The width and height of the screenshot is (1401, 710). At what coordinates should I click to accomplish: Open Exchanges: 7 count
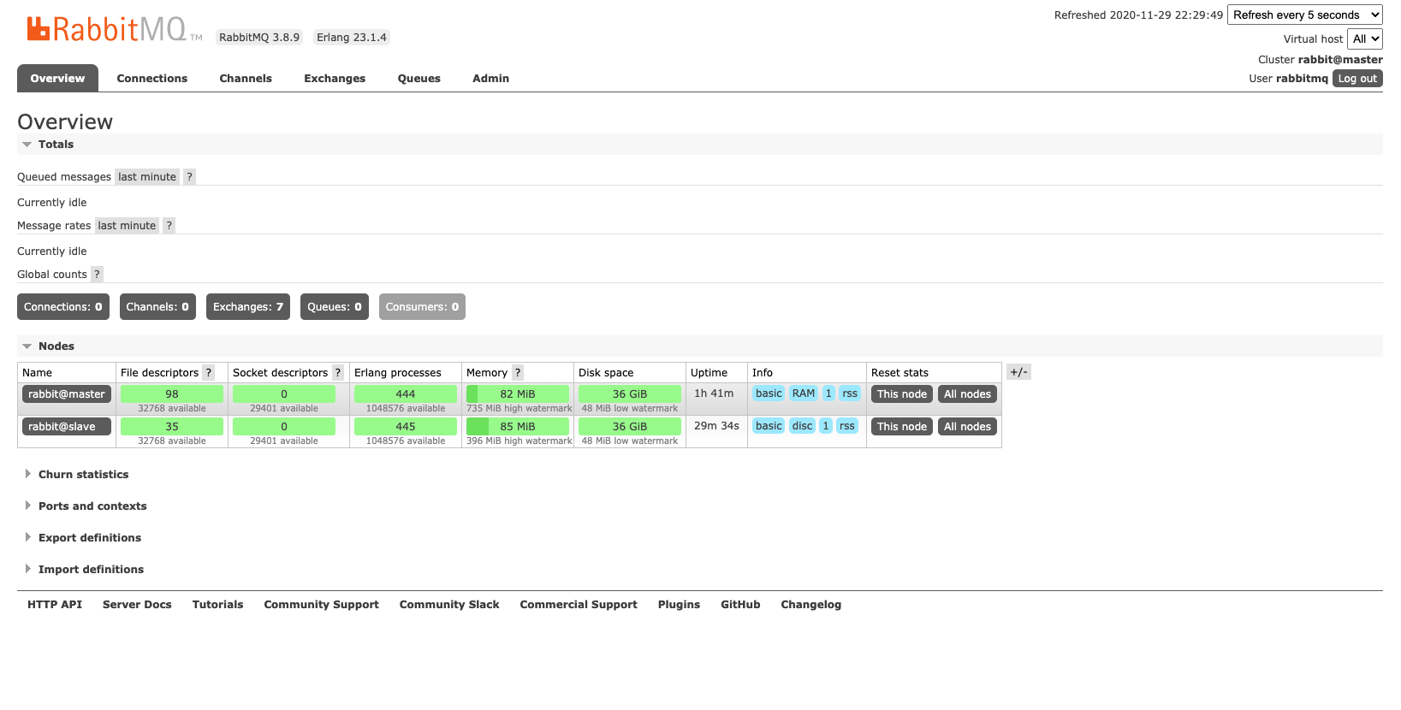[x=248, y=307]
